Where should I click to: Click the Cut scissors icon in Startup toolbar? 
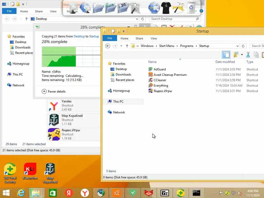tap(248, 55)
